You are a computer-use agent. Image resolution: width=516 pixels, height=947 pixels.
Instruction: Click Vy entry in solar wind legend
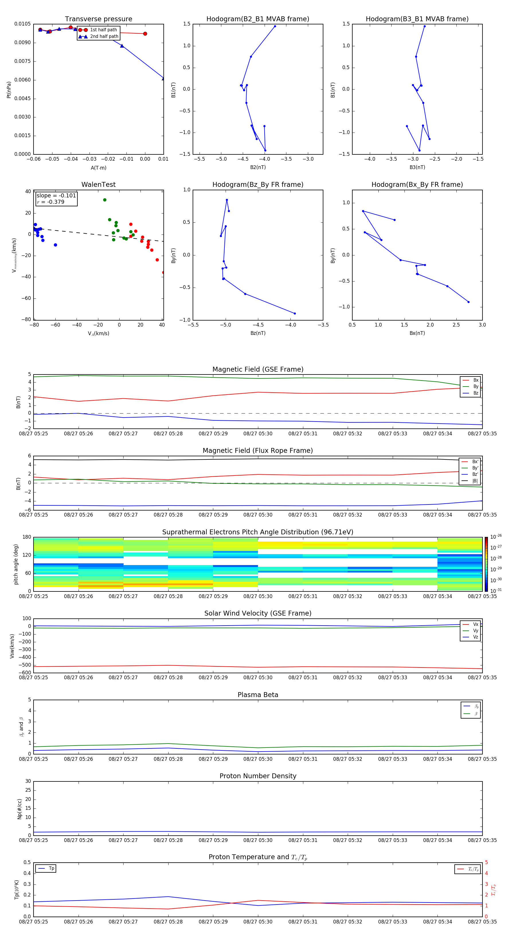pos(471,630)
